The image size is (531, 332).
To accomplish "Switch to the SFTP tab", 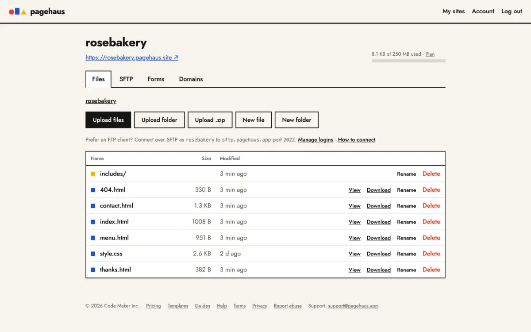I will click(x=126, y=79).
